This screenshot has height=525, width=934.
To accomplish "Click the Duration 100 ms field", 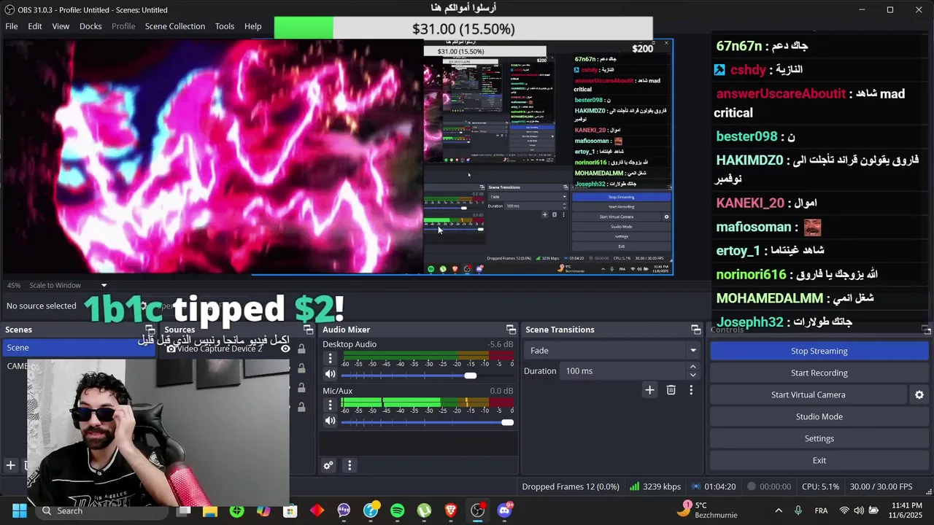I will click(624, 371).
